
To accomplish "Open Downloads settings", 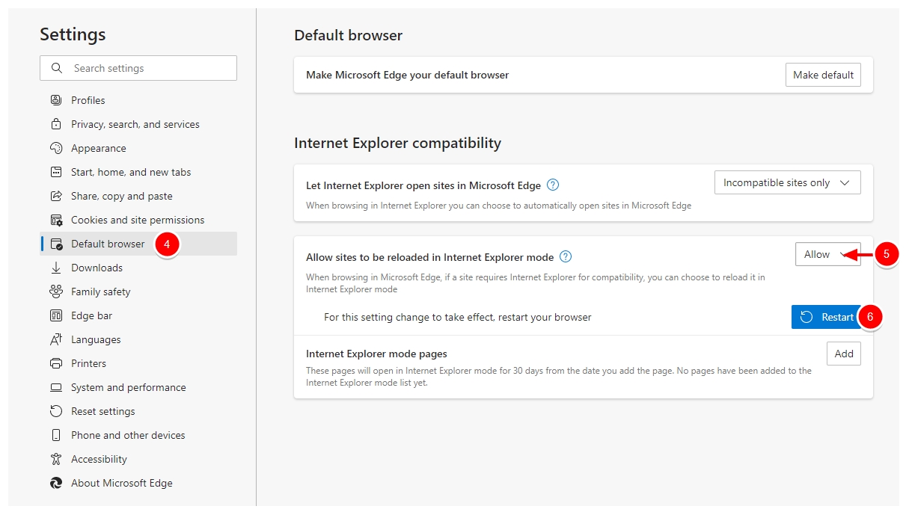I will click(138, 268).
